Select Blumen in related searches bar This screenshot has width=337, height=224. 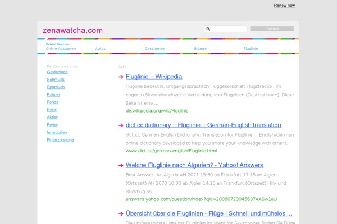click(x=201, y=49)
